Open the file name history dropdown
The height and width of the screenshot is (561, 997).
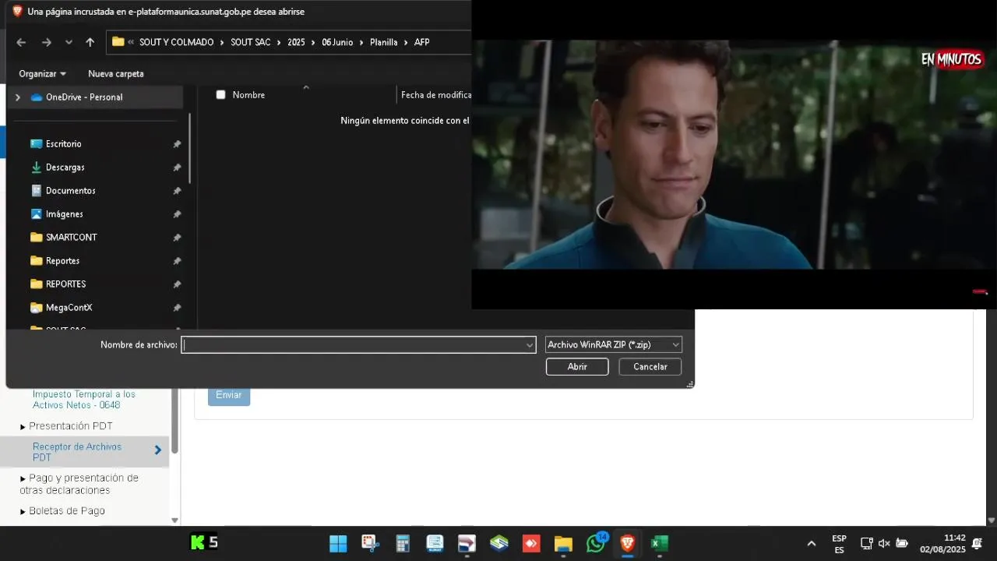[530, 344]
